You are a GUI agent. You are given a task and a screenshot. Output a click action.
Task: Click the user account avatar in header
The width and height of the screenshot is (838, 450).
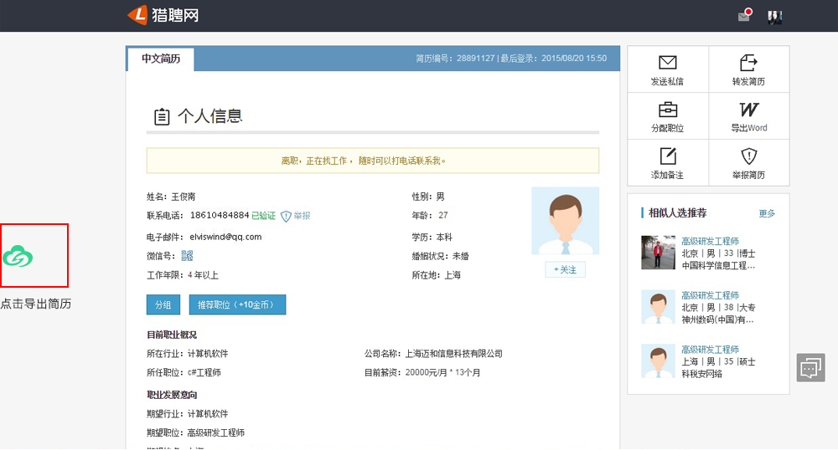775,16
